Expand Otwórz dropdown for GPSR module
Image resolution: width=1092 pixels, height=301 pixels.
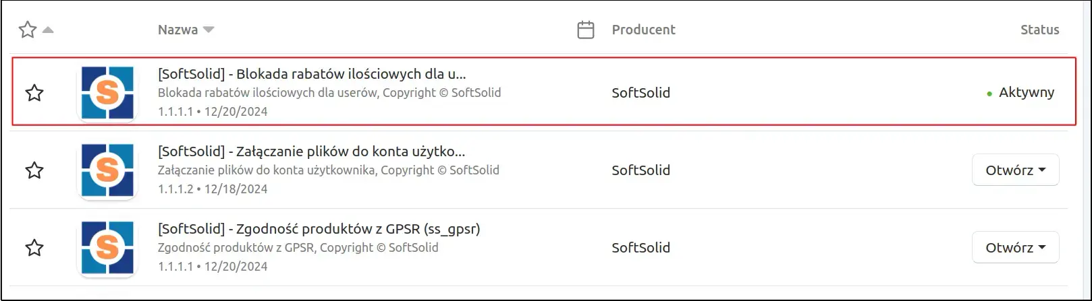pos(1016,248)
